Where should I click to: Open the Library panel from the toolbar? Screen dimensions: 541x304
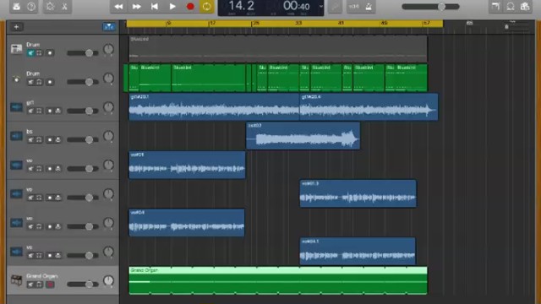click(x=16, y=7)
